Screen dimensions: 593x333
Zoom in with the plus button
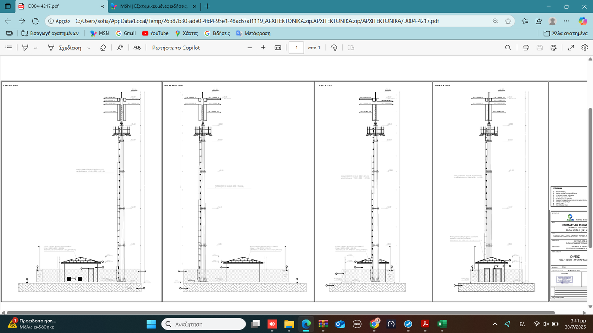[264, 48]
